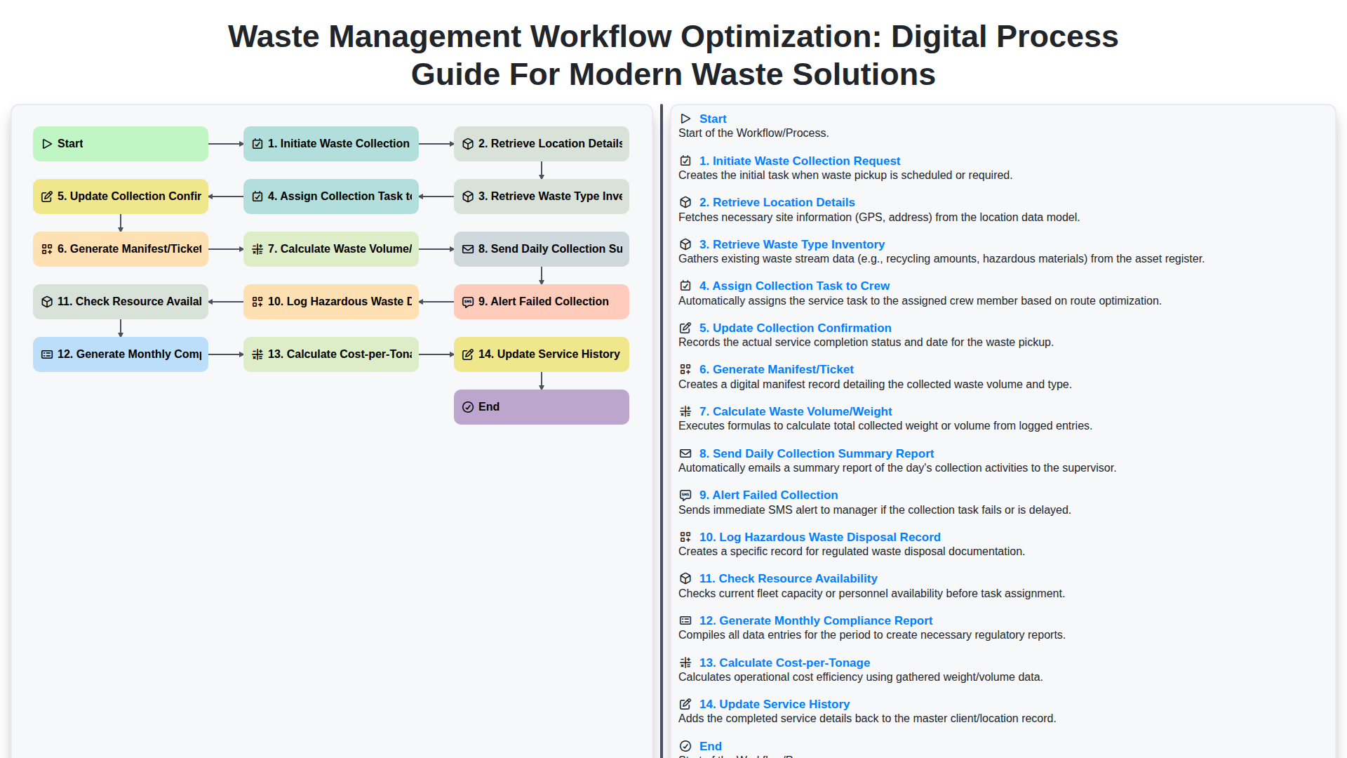Click the calculator icon on Calculate Cost-per-Tonage node
1347x758 pixels.
click(x=257, y=354)
